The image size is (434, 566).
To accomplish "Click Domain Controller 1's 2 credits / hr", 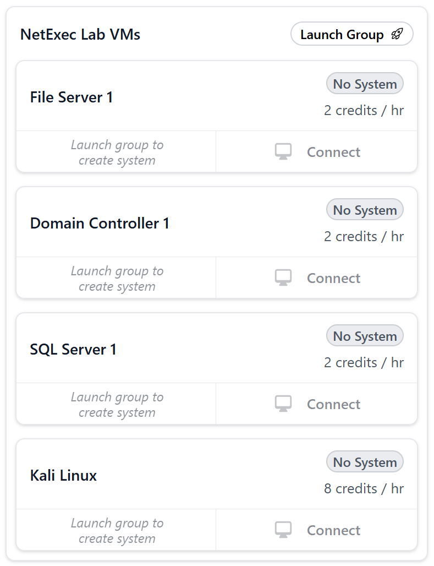I will (364, 236).
